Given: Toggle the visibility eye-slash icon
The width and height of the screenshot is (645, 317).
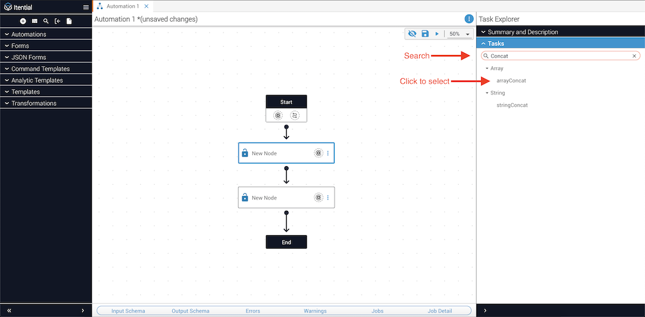Looking at the screenshot, I should [412, 34].
